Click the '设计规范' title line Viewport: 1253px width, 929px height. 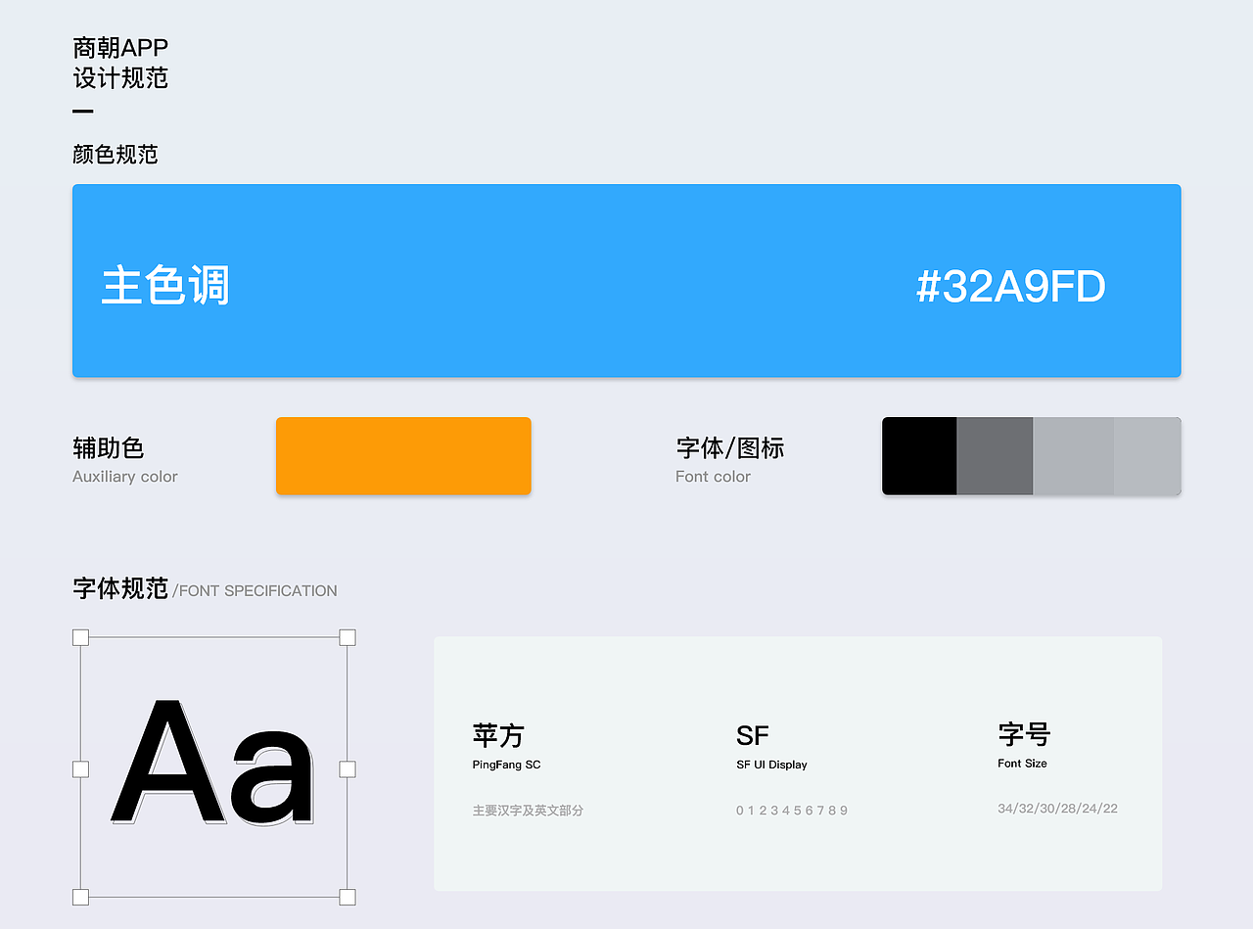click(x=120, y=78)
